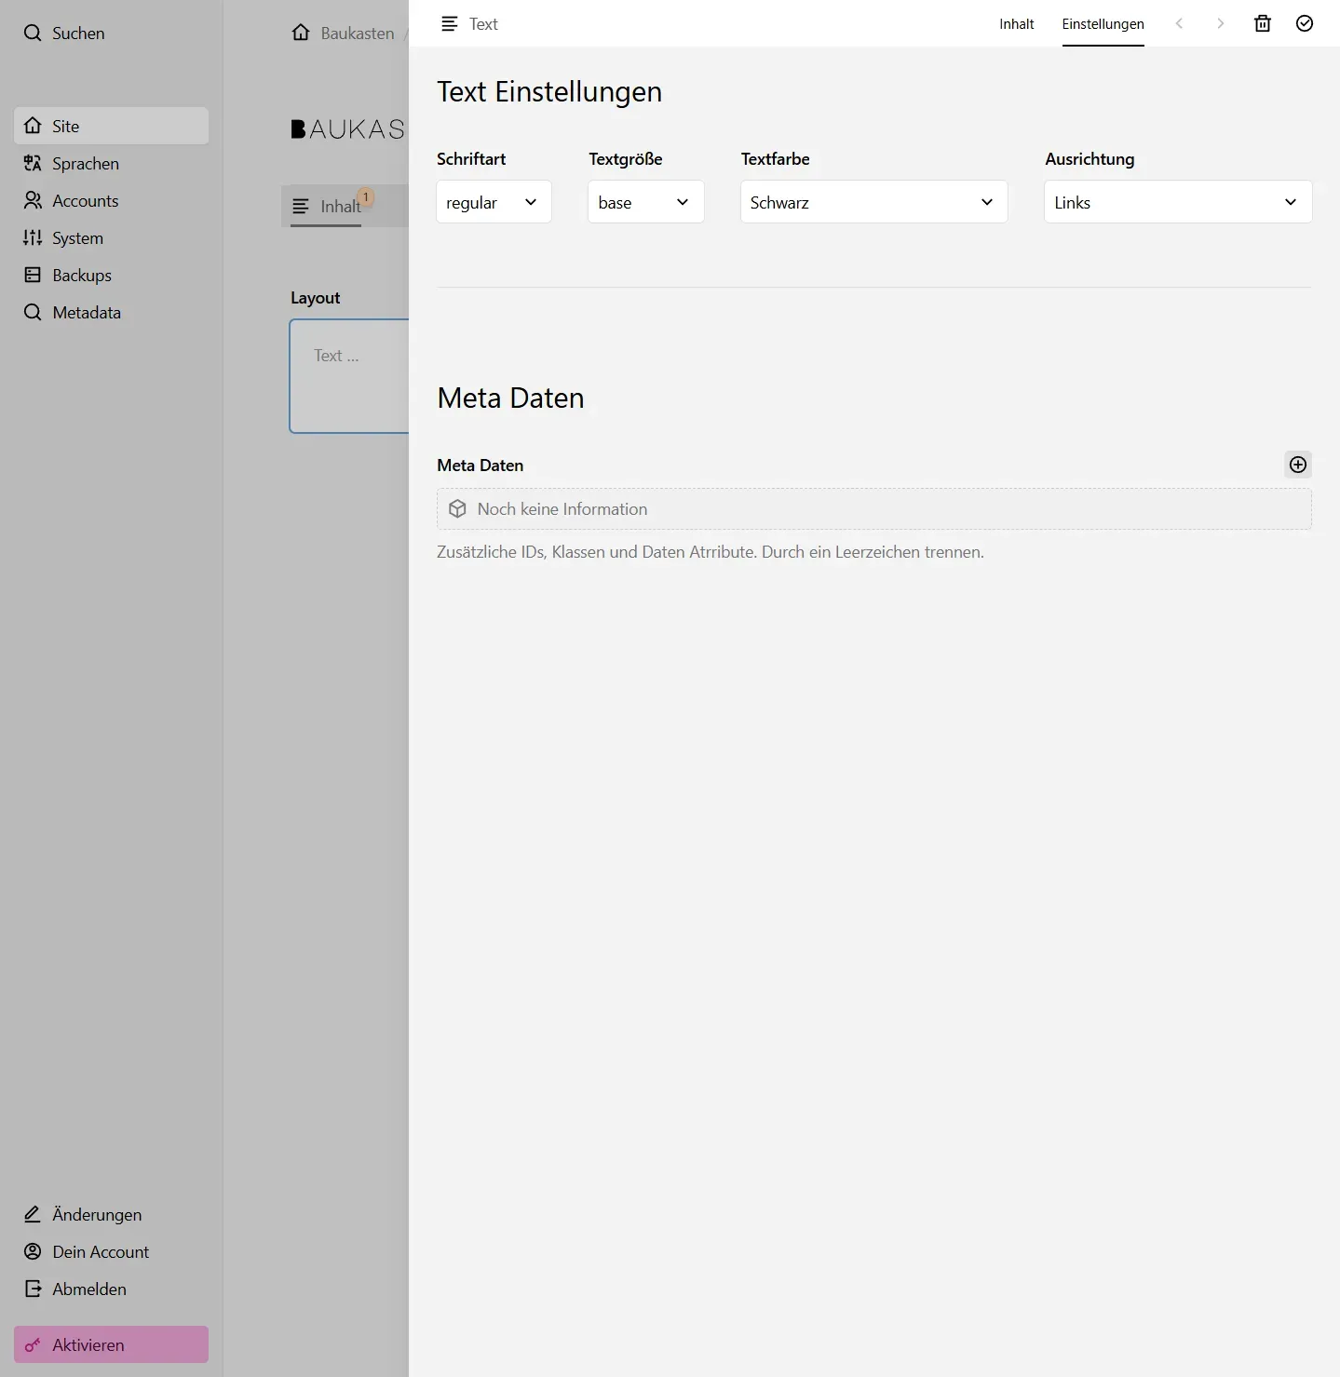Change Ausrichtung from Links
This screenshot has height=1377, width=1340.
click(x=1176, y=201)
